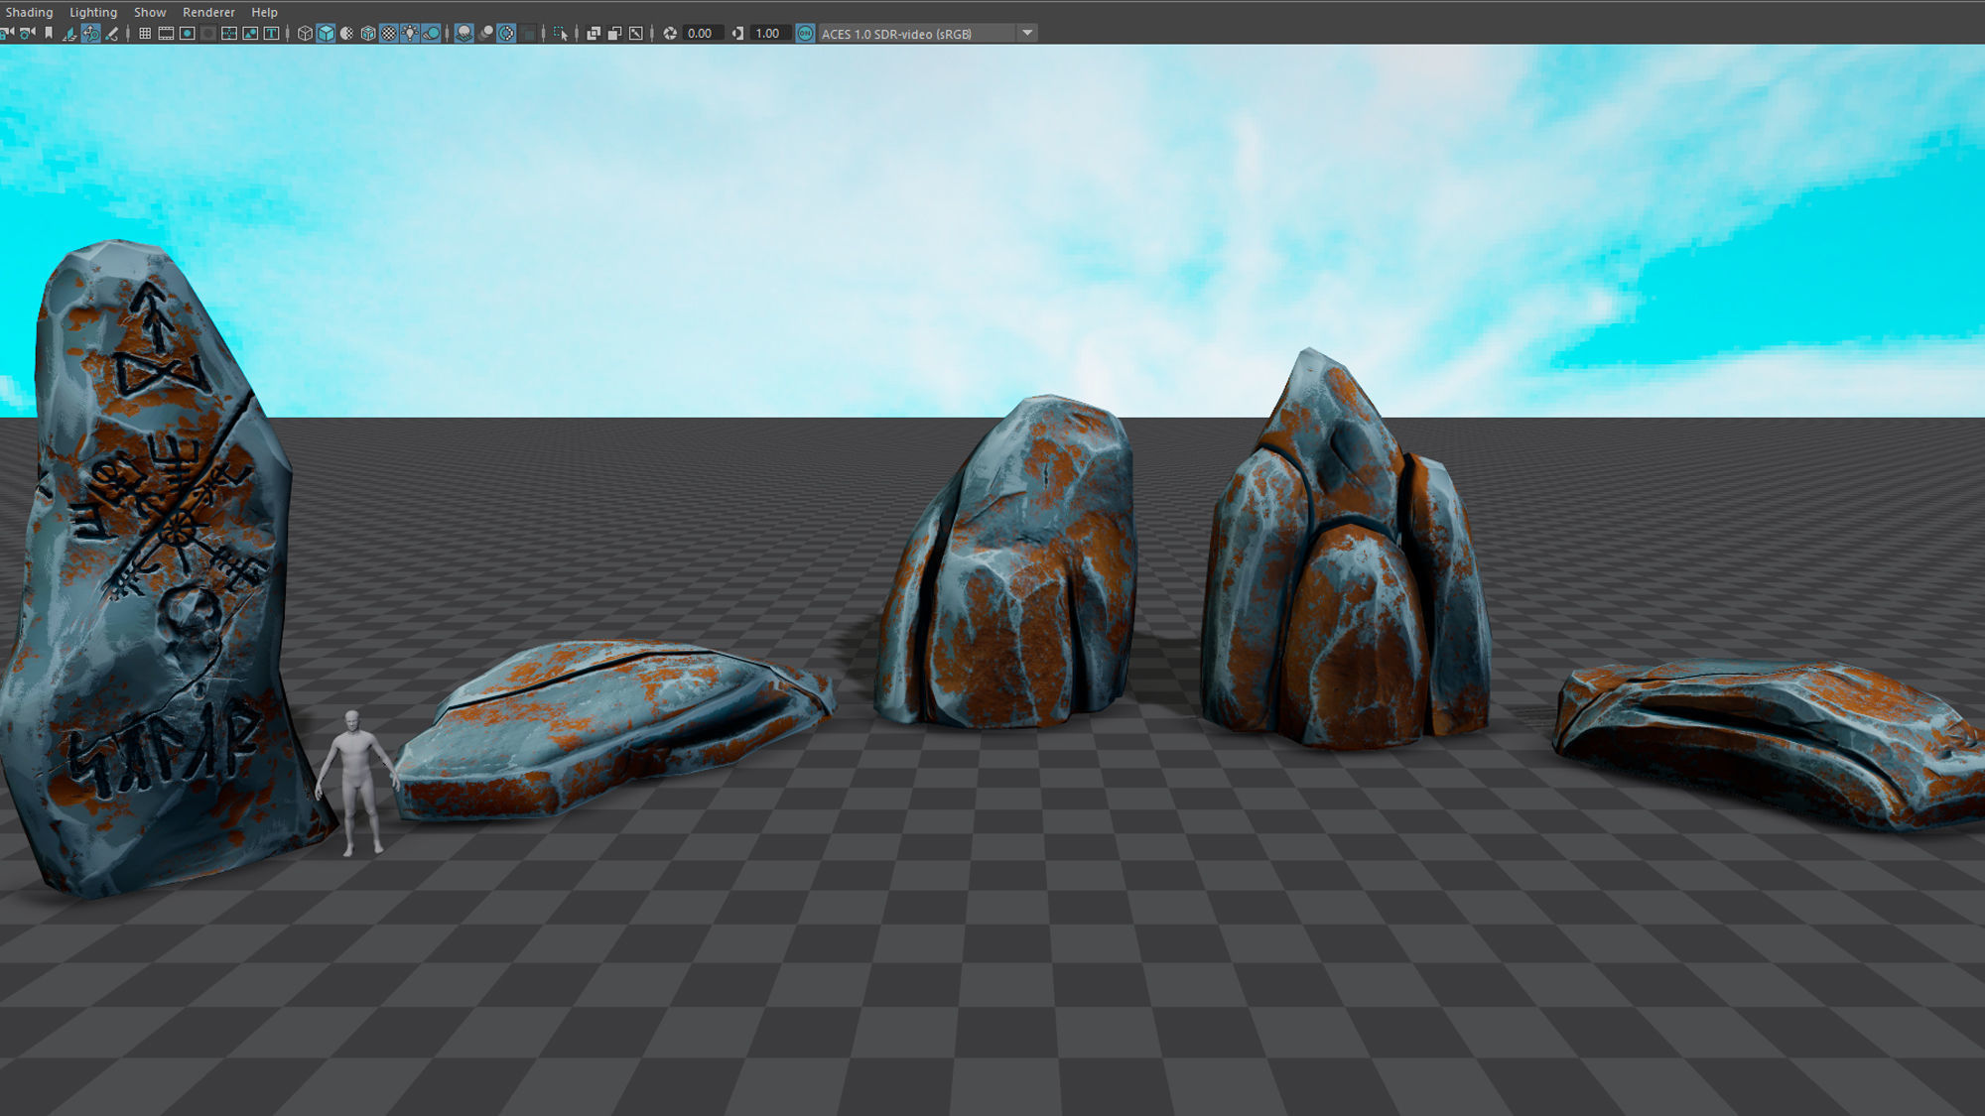The width and height of the screenshot is (1985, 1116).
Task: Toggle the Film Gate display
Action: point(166,33)
